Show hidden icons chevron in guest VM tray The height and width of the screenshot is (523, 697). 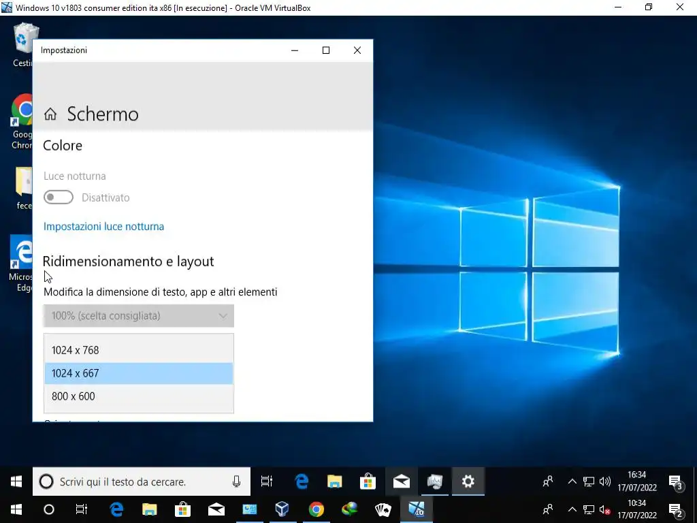[x=572, y=481]
